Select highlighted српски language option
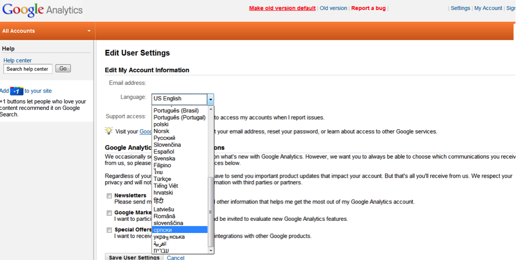Image resolution: width=516 pixels, height=260 pixels. pos(179,230)
